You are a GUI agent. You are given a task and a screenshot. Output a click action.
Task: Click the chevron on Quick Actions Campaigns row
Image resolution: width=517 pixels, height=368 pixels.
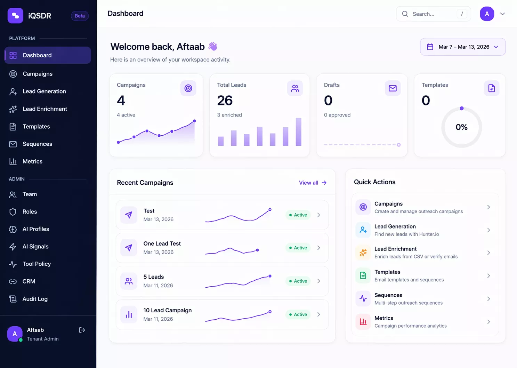(x=488, y=207)
